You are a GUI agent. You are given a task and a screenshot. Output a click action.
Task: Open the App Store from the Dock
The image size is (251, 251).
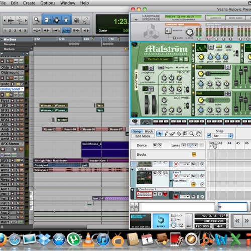[59, 239]
